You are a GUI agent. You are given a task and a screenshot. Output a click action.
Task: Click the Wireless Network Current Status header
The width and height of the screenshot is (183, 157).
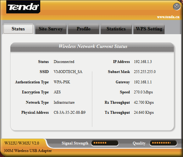coord(93,46)
